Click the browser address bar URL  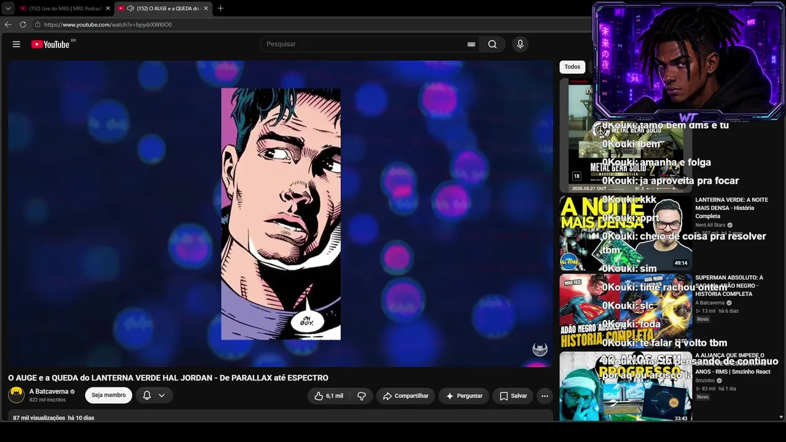pos(108,25)
